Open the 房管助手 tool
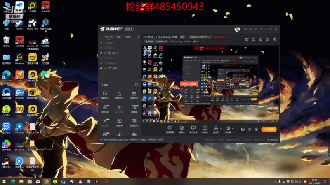This screenshot has width=330, height=185. click(119, 95)
